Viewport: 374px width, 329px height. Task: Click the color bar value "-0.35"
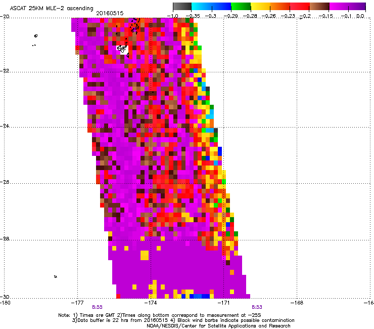click(x=192, y=16)
